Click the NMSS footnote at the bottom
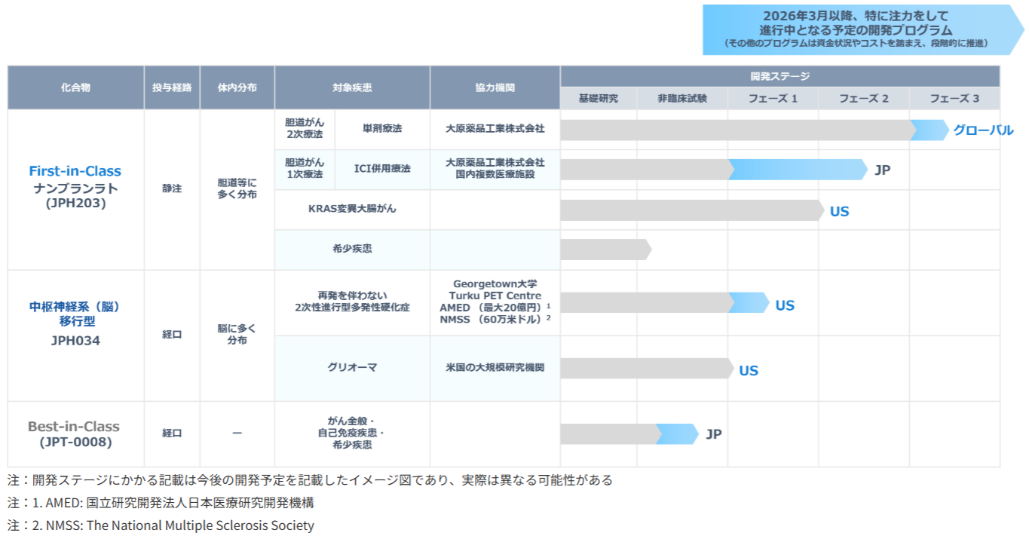 [x=161, y=525]
